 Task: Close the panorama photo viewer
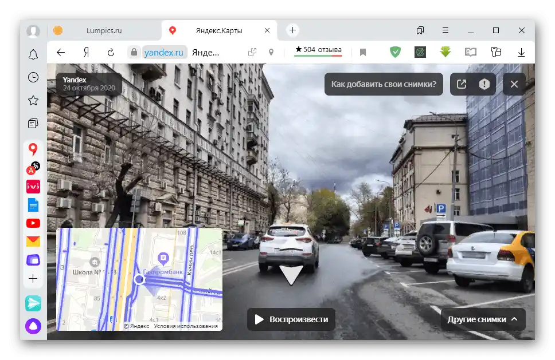point(514,84)
